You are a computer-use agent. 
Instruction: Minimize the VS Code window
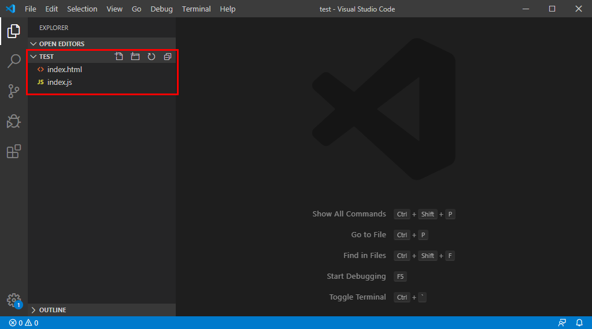click(x=526, y=9)
